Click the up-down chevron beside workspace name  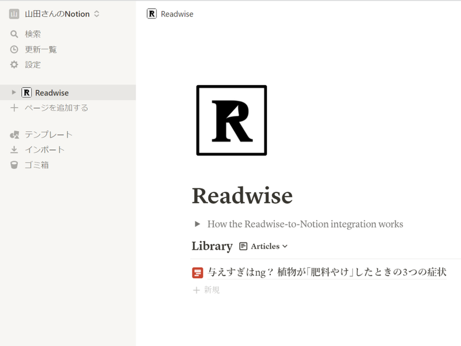96,14
